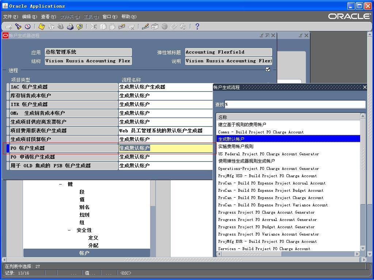Click the Delete Record toolbar icon

(131, 27)
